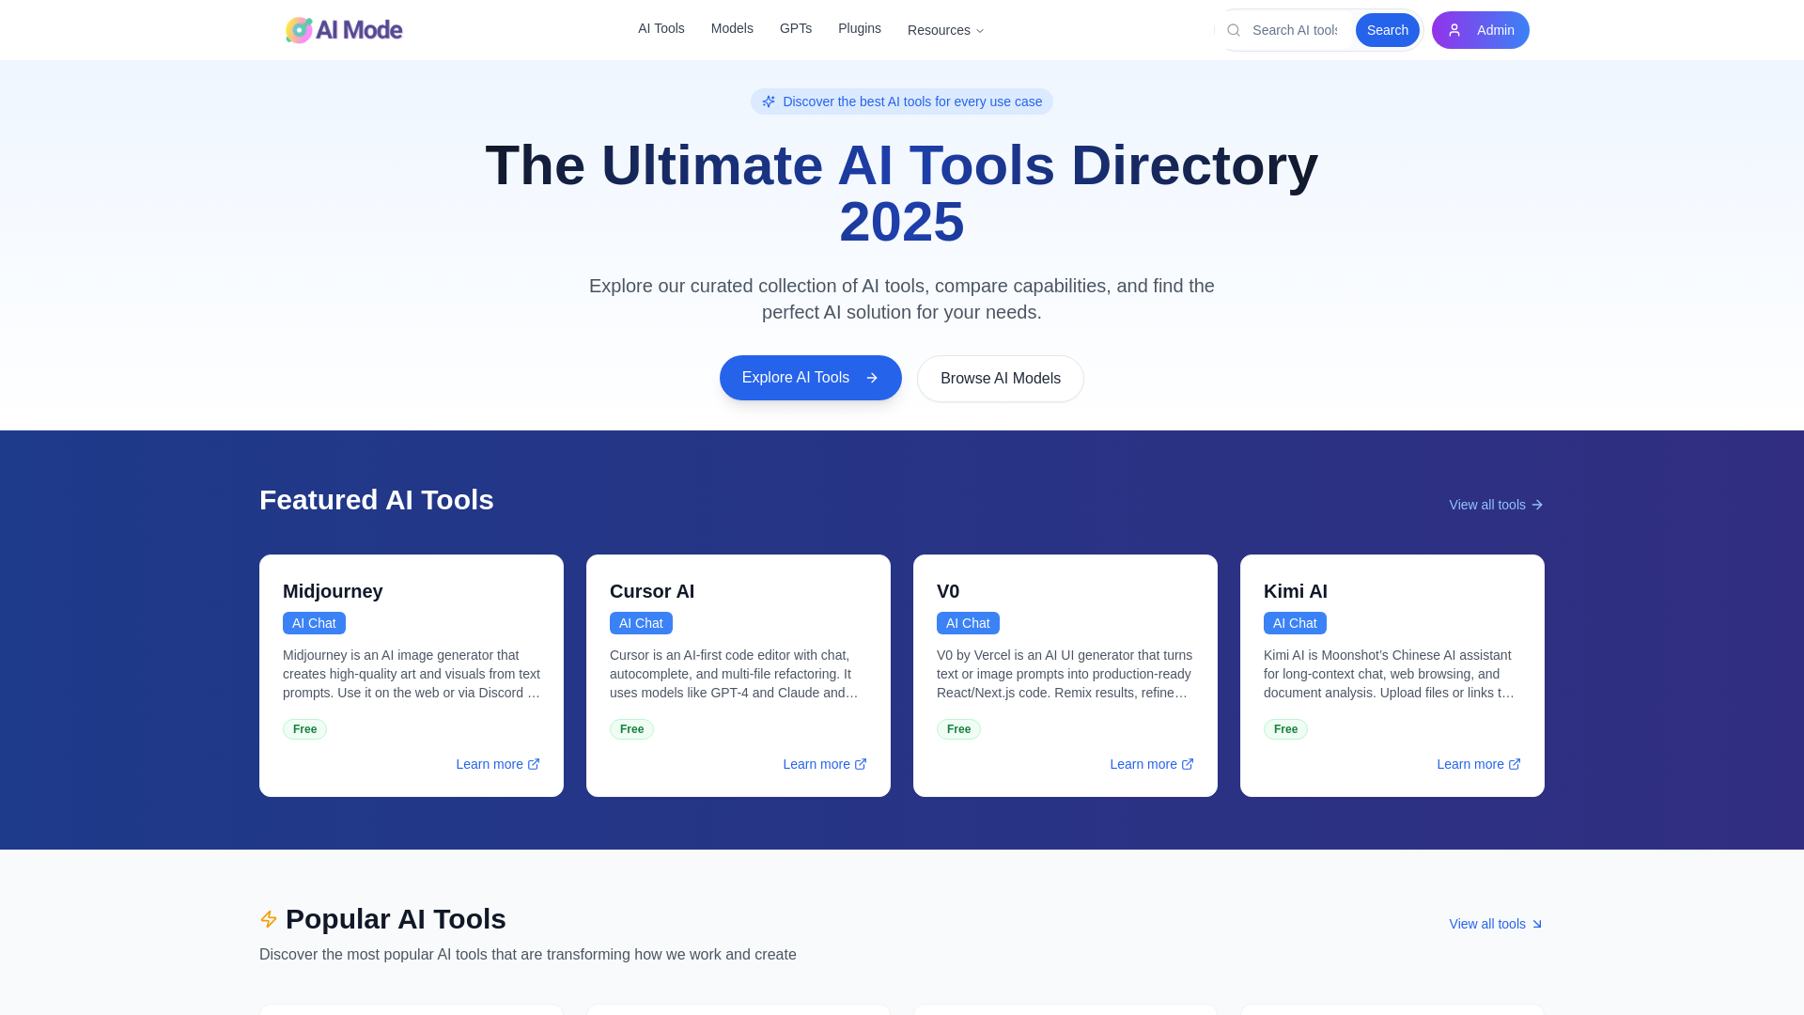1804x1015 pixels.
Task: Select the V0 card title
Action: [948, 591]
